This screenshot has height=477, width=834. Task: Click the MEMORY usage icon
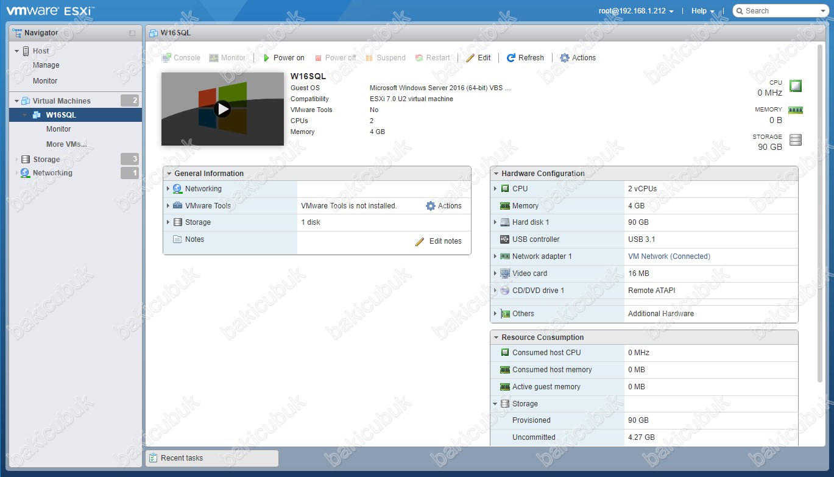[x=796, y=110]
